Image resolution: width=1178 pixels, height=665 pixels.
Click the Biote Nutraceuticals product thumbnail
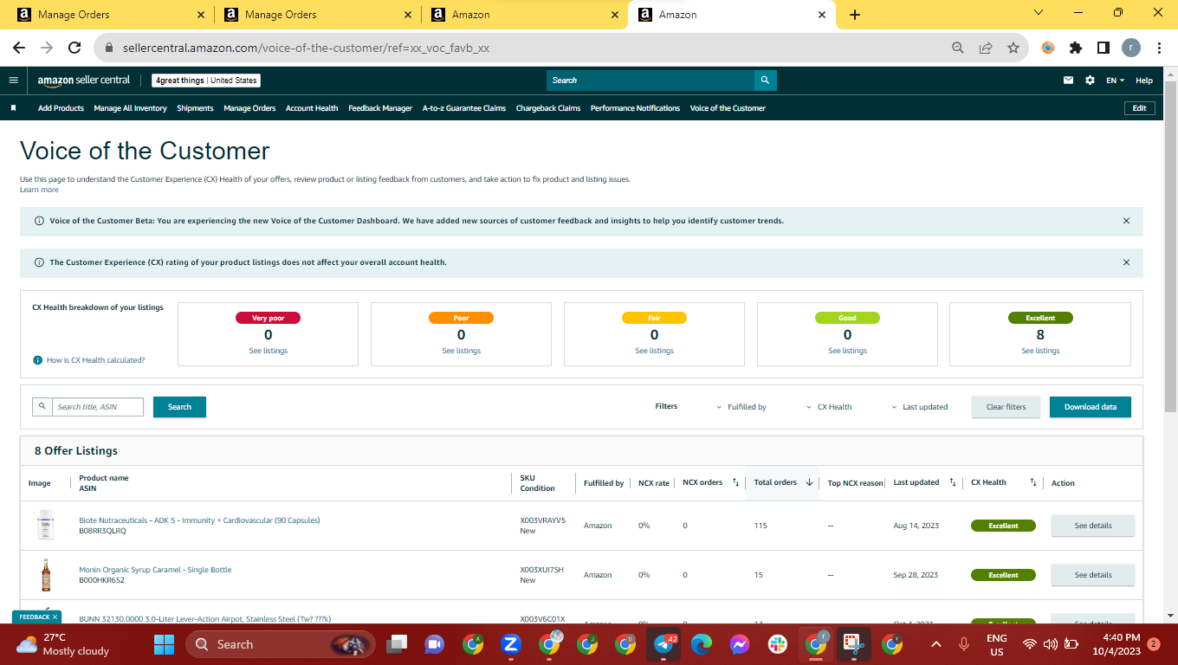[45, 526]
